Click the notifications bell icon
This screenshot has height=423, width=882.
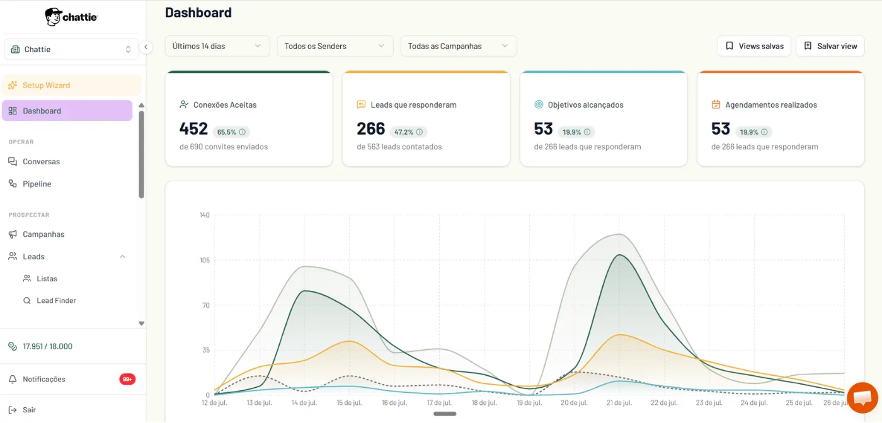(13, 380)
